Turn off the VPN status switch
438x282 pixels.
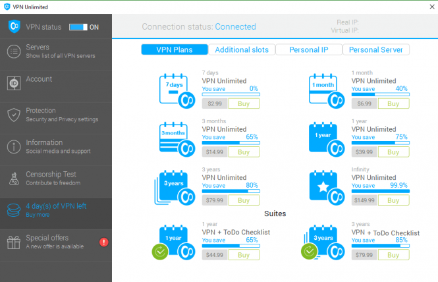(78, 27)
